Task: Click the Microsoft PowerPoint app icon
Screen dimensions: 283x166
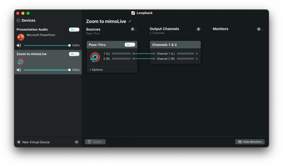Action: coord(20,37)
